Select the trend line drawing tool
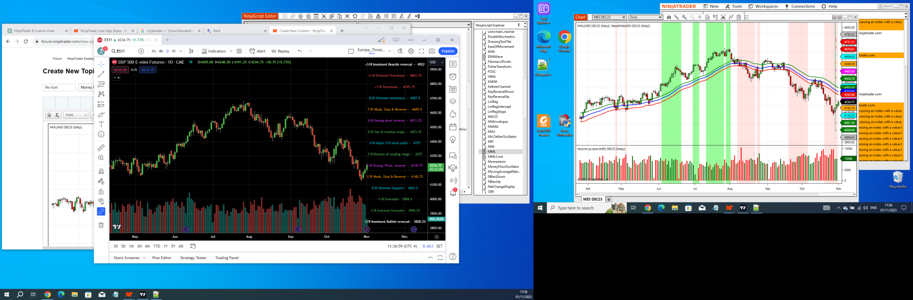Viewport: 913px width, 300px height. click(x=101, y=74)
